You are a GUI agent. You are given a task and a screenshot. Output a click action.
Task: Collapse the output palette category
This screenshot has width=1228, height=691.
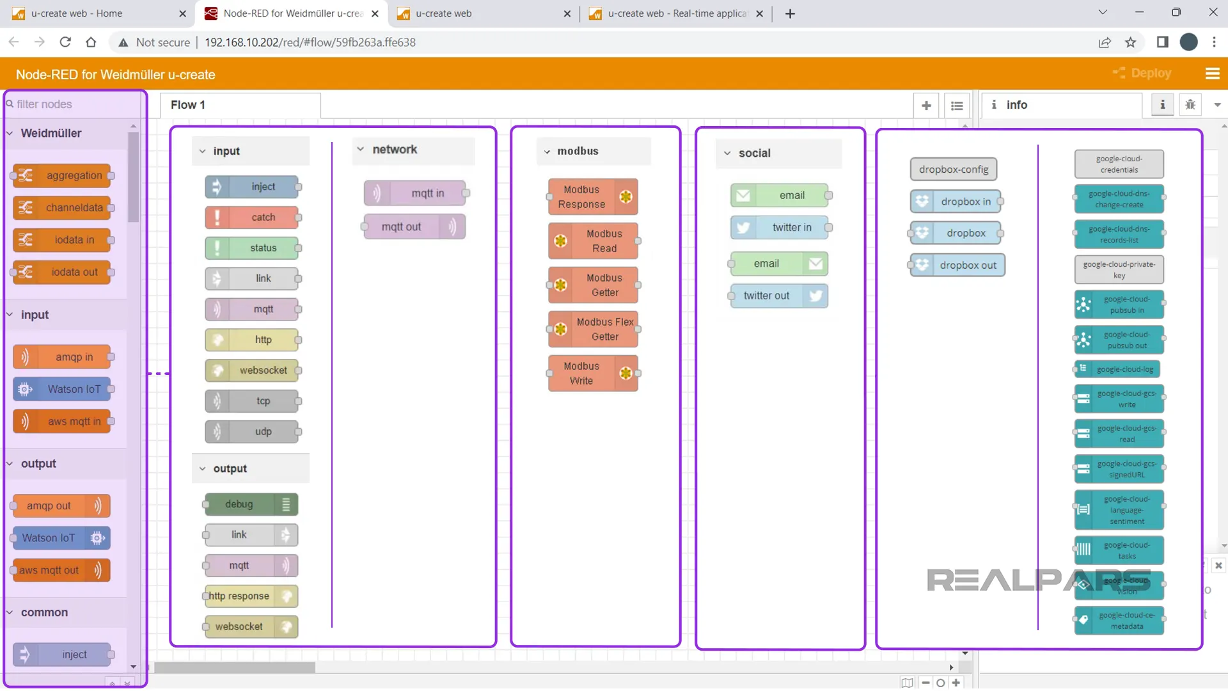[66, 464]
